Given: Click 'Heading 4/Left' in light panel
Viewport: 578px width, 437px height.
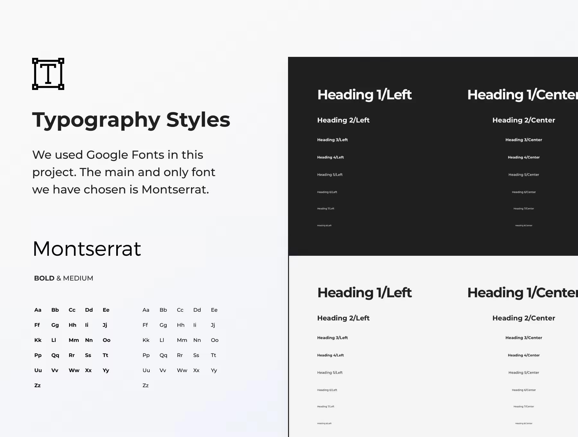Looking at the screenshot, I should 330,355.
